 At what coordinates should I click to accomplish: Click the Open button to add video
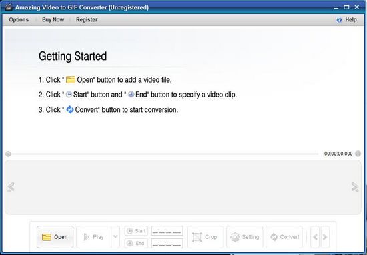pos(55,237)
